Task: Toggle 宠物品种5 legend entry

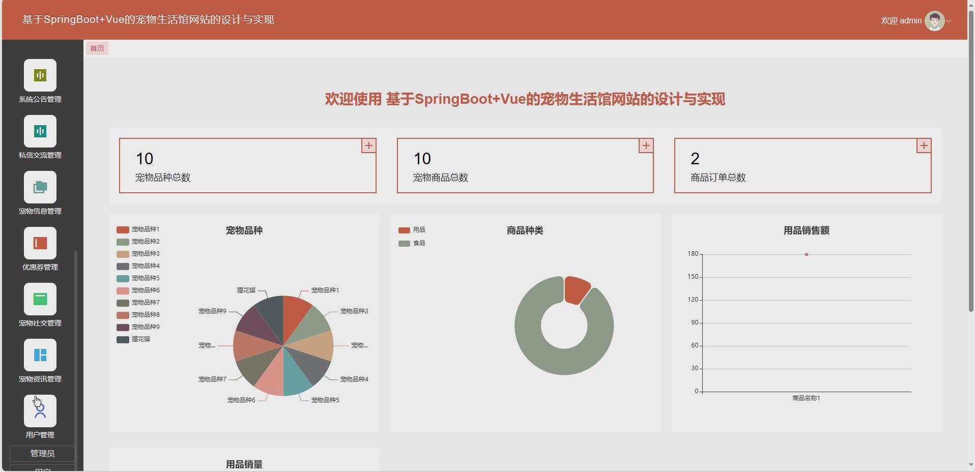Action: 138,278
